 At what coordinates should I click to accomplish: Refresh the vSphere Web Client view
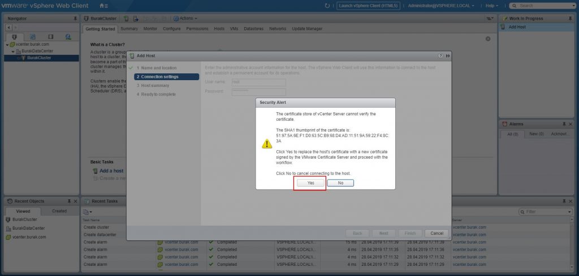[x=327, y=6]
